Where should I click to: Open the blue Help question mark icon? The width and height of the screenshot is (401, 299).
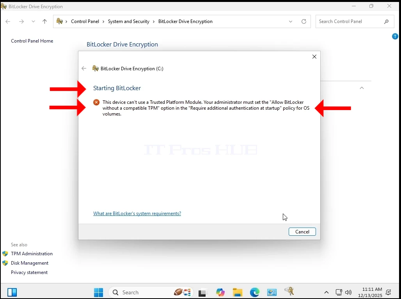[x=395, y=36]
